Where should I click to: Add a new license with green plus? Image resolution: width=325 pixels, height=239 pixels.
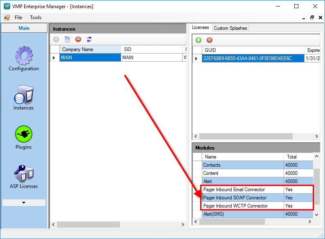(199, 40)
